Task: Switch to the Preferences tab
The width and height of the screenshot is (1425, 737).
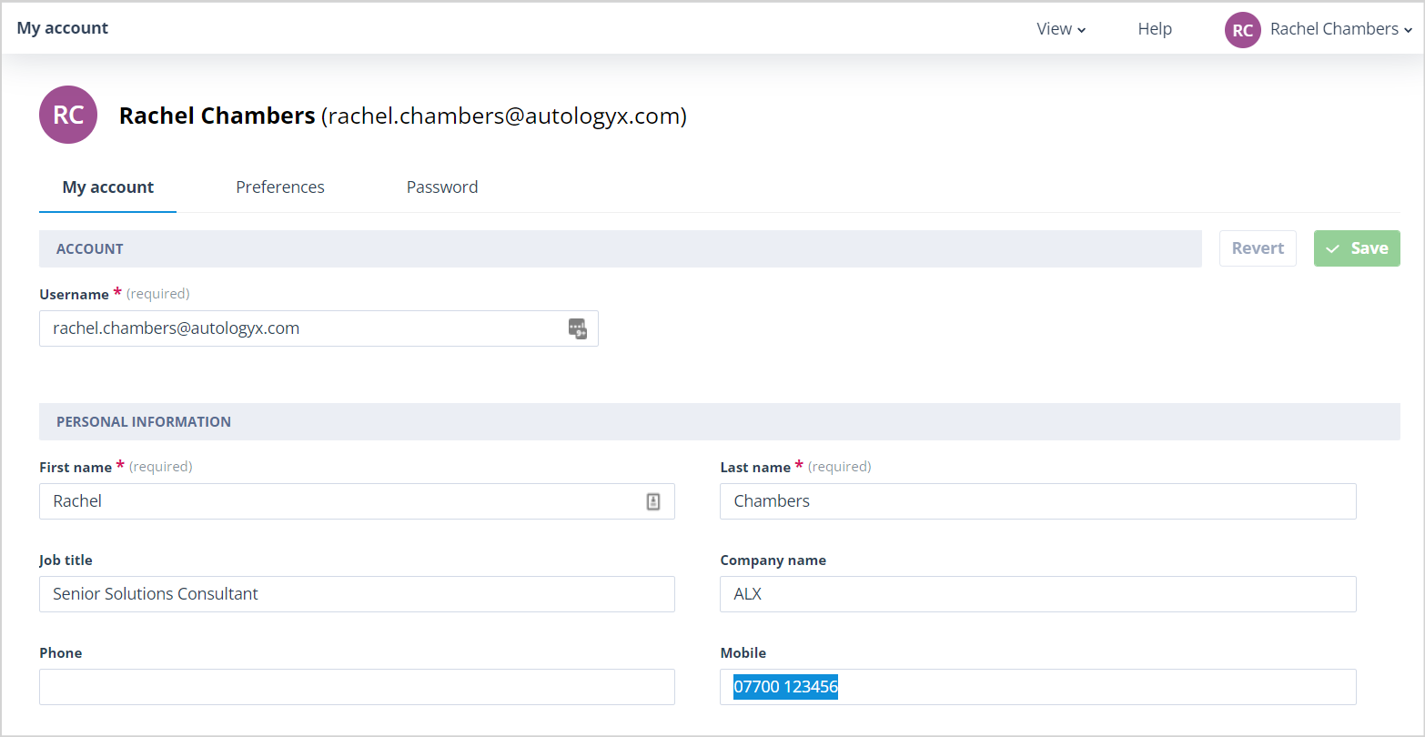Action: point(280,187)
